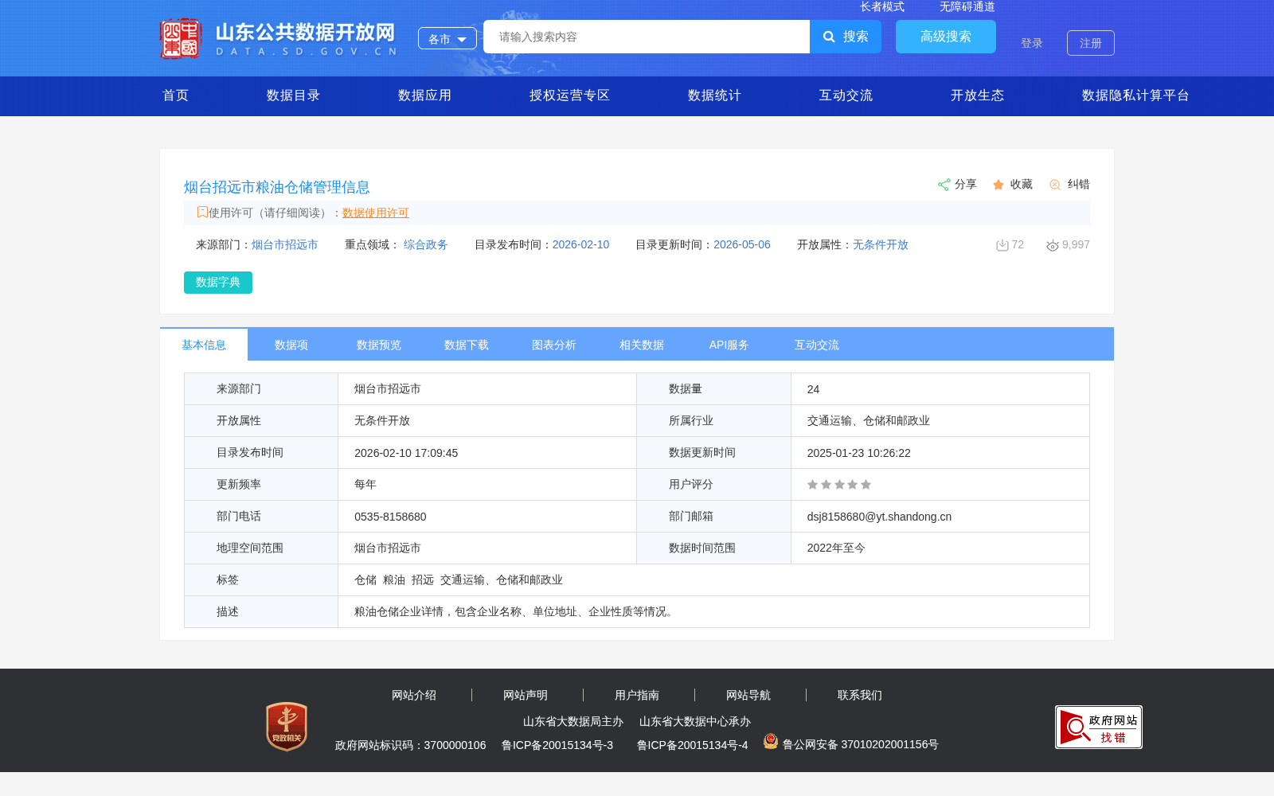The height and width of the screenshot is (796, 1274).
Task: Click the star favorite icon
Action: [998, 185]
